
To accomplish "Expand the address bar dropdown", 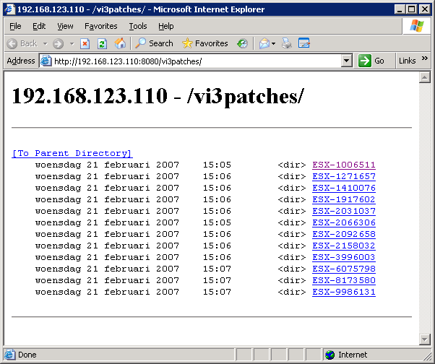I will coord(347,61).
